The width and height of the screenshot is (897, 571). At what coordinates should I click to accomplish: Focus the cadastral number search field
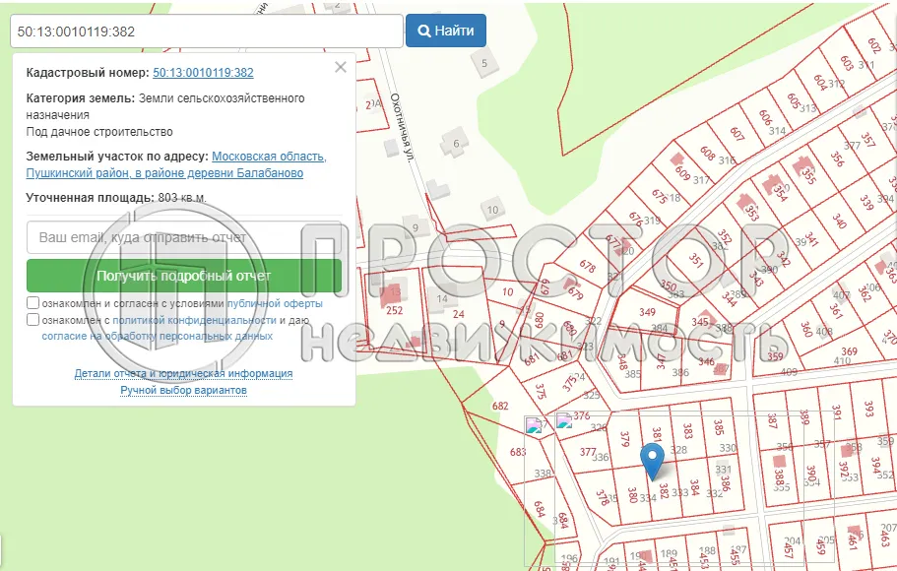pos(206,31)
